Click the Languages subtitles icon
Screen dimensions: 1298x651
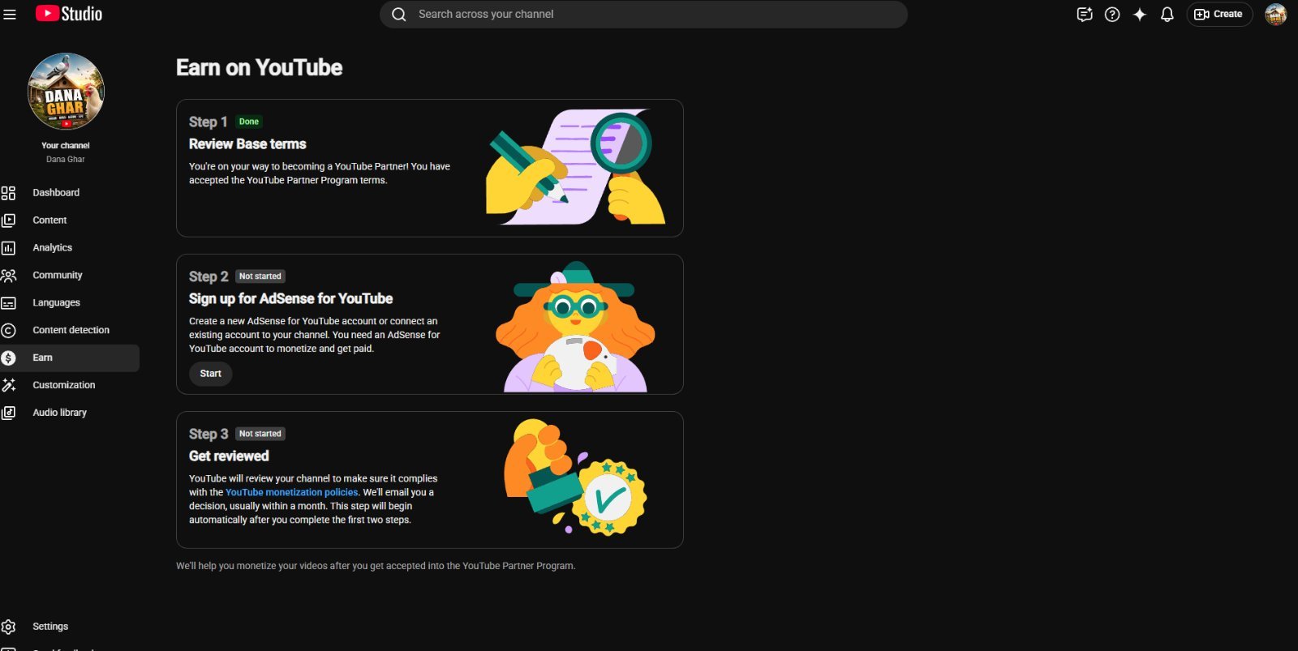9,303
